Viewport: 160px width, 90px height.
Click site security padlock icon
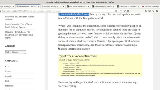coord(0,11)
